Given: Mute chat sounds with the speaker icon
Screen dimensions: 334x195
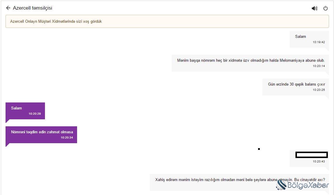Looking at the screenshot, I should (x=314, y=8).
